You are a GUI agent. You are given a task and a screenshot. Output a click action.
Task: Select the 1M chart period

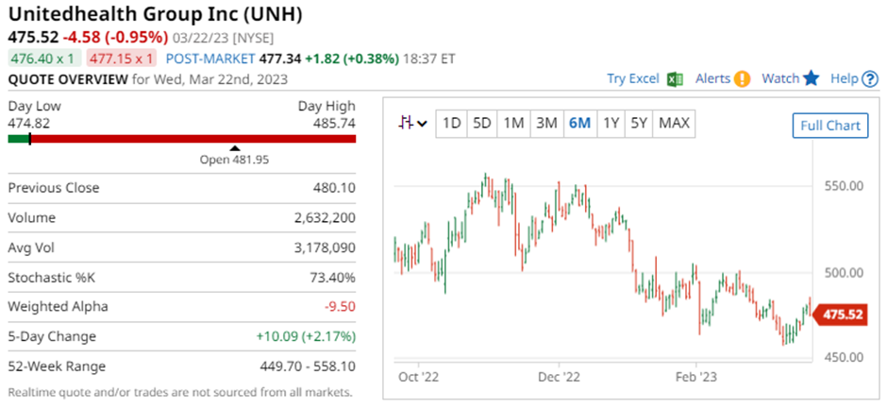(513, 123)
